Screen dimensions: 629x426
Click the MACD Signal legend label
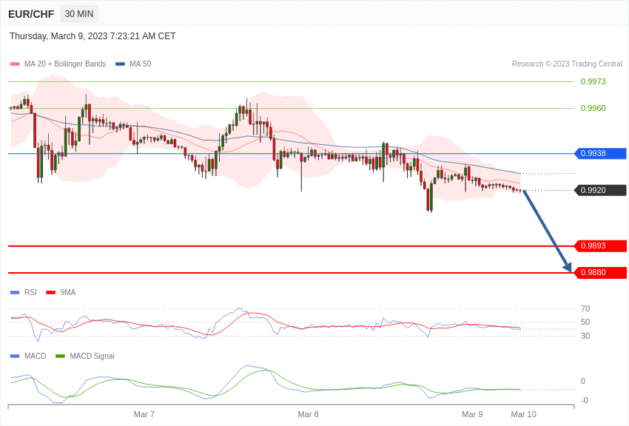point(92,356)
